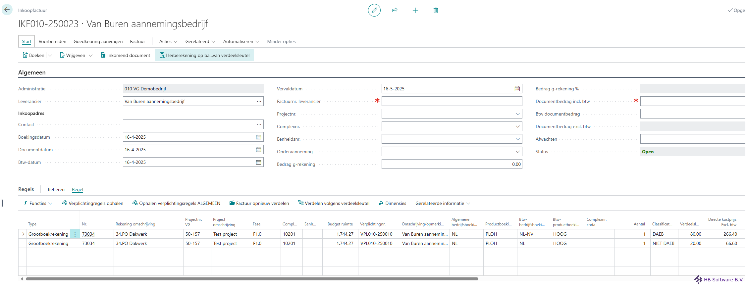The image size is (747, 286).
Task: Click Contact lookup ellipsis
Action: (259, 124)
